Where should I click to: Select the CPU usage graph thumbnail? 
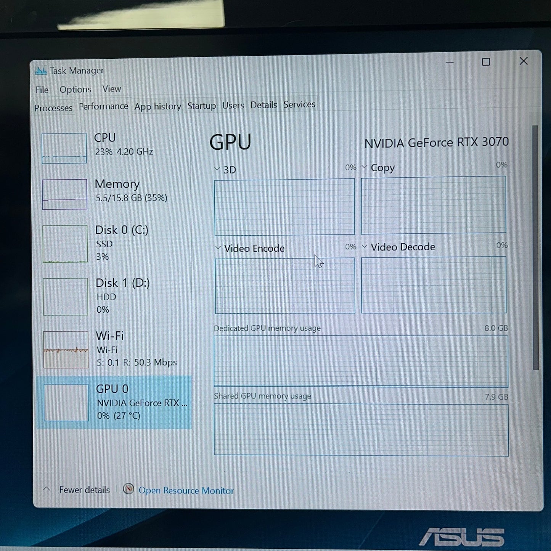point(64,148)
